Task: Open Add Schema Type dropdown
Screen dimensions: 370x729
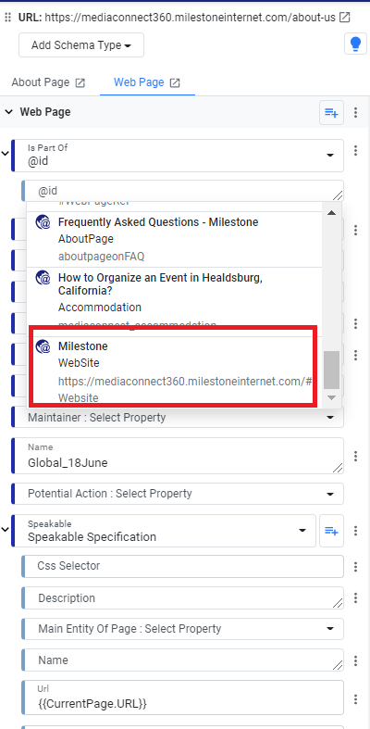Action: pos(81,45)
